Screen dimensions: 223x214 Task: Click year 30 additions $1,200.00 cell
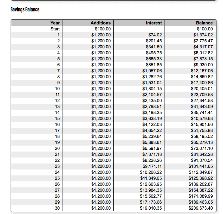click(101, 208)
